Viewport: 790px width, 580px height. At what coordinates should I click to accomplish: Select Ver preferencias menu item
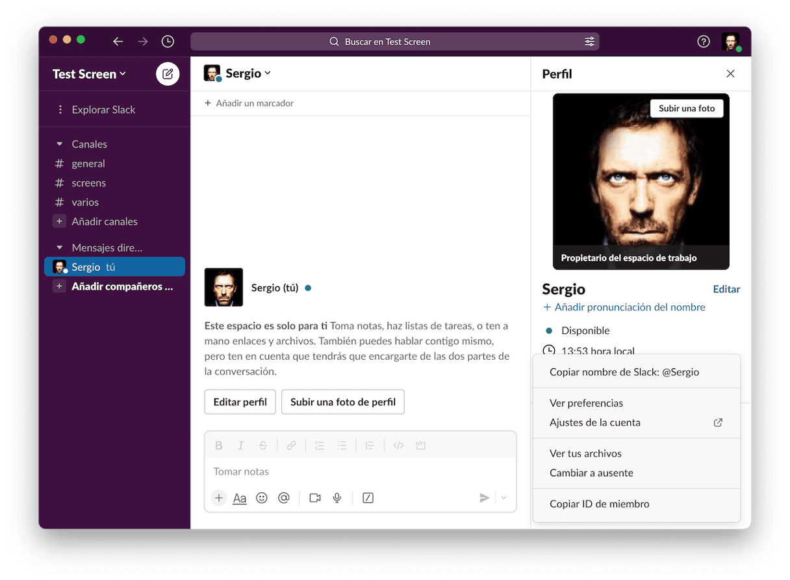(637, 403)
